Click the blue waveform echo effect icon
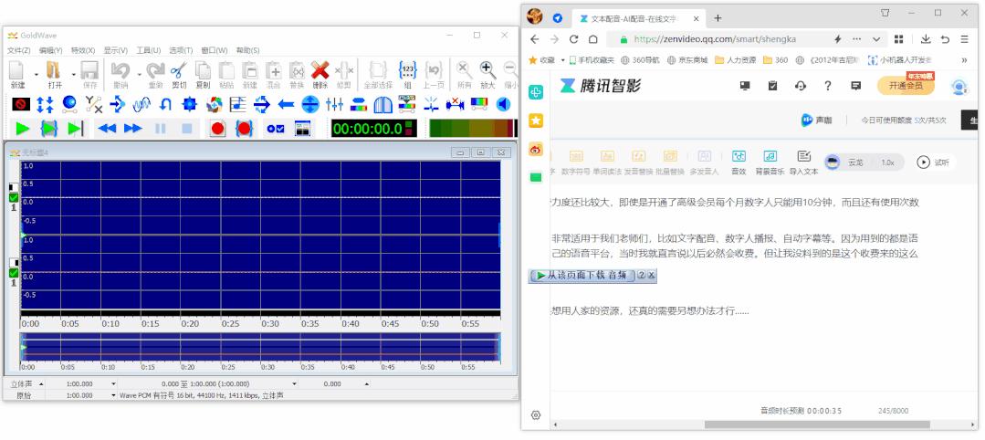Screen dimensions: 985x440 click(141, 104)
